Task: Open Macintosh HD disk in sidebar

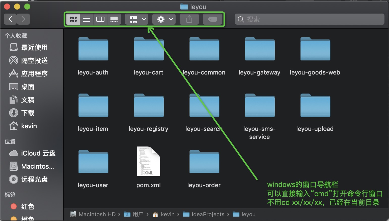Action: pos(32,166)
